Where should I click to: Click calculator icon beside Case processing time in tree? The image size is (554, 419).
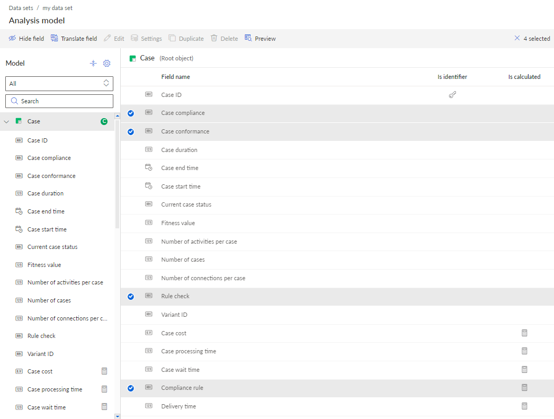104,389
